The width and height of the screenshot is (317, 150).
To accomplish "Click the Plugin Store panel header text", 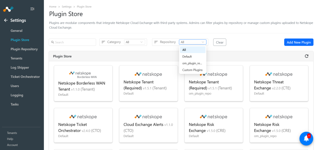I will pos(62,56).
